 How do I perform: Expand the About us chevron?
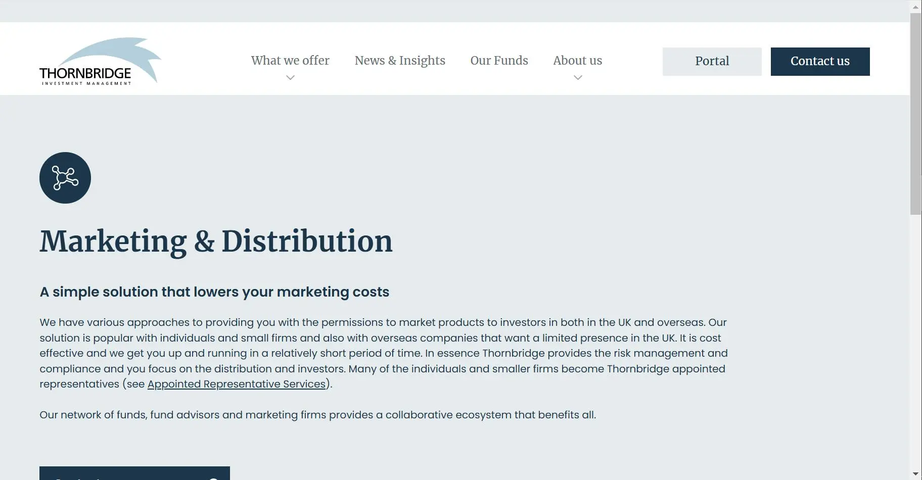[x=578, y=77]
